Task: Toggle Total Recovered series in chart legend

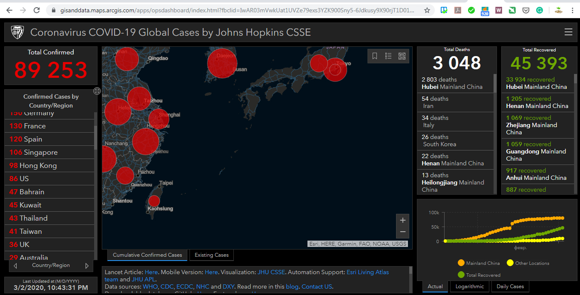Action: [479, 275]
